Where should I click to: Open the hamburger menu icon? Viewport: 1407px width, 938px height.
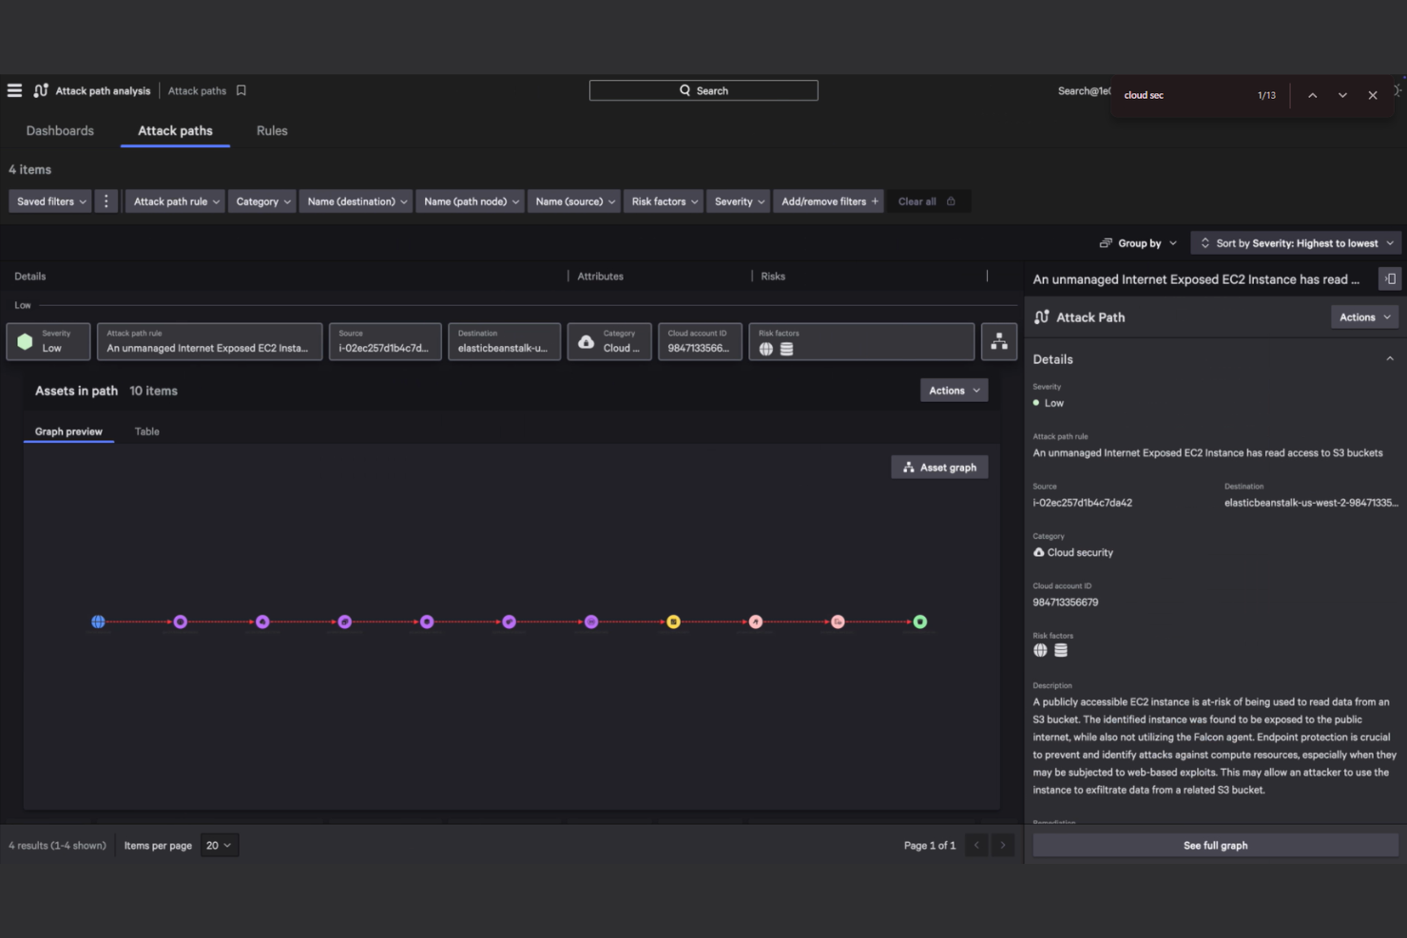click(x=14, y=89)
